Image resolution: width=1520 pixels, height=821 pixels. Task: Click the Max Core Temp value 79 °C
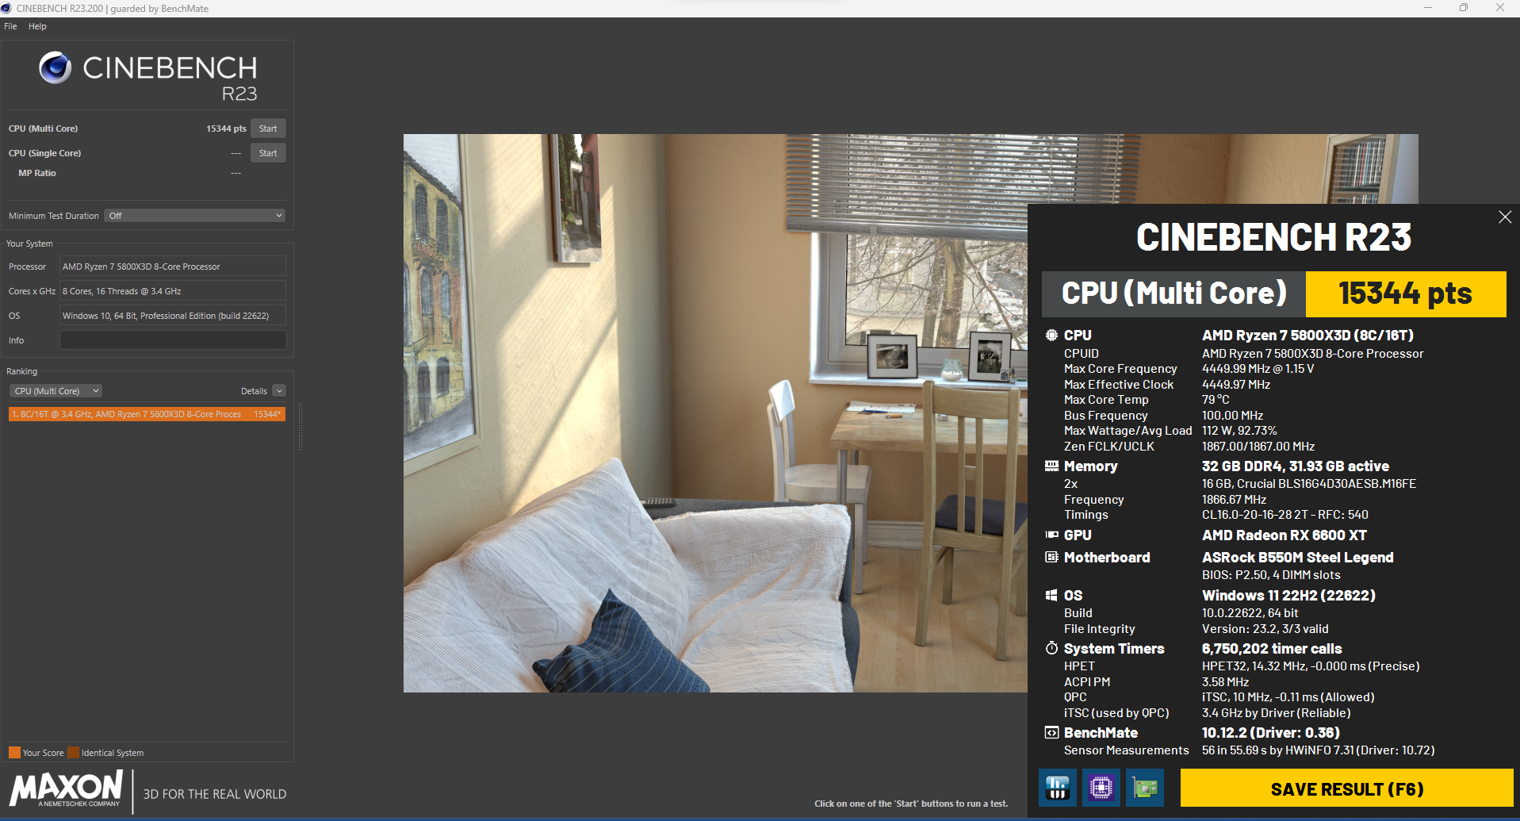coord(1216,400)
